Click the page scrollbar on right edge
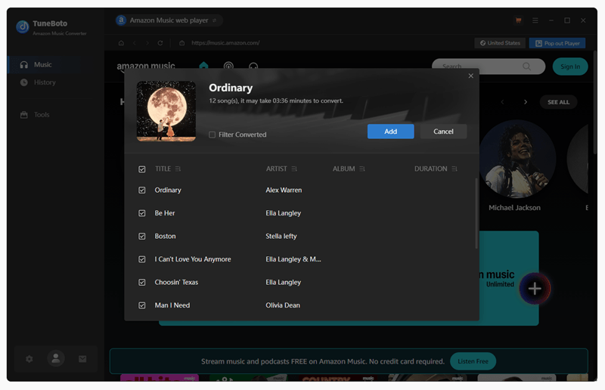 594,102
